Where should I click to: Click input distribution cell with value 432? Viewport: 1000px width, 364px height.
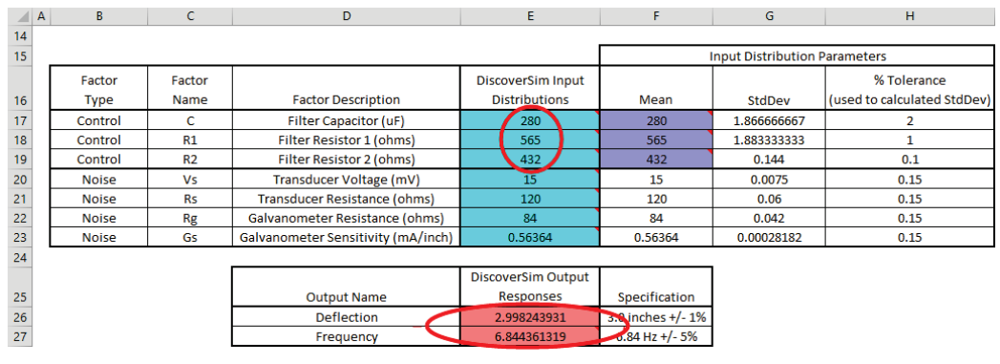(x=529, y=160)
